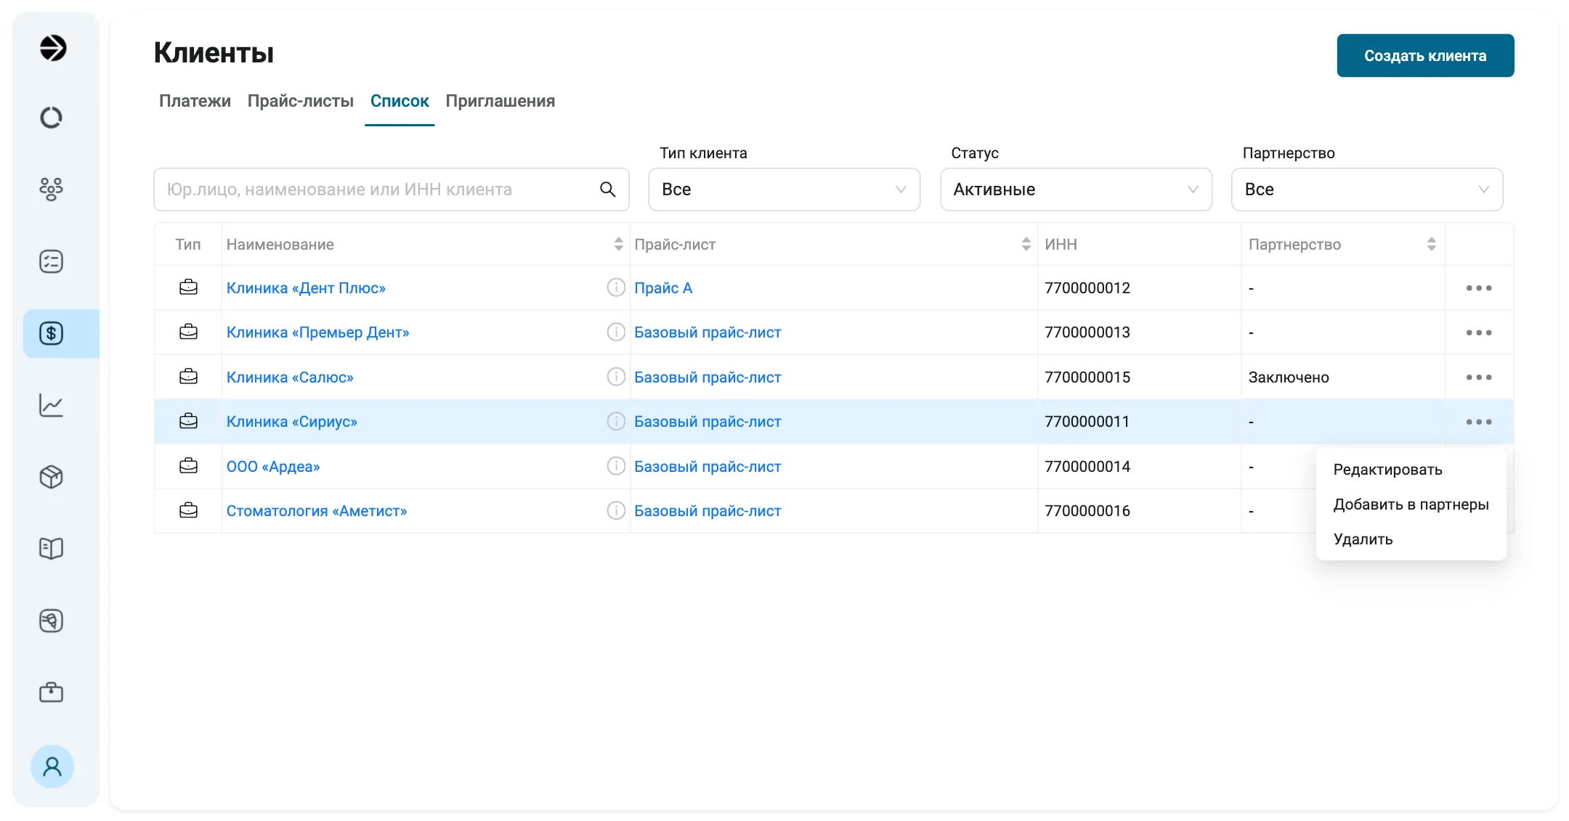Open the 3D box warehouse sidebar icon

[x=52, y=477]
